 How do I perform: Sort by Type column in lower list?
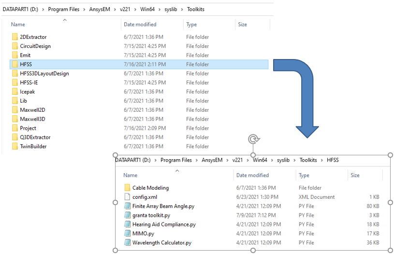click(x=304, y=175)
